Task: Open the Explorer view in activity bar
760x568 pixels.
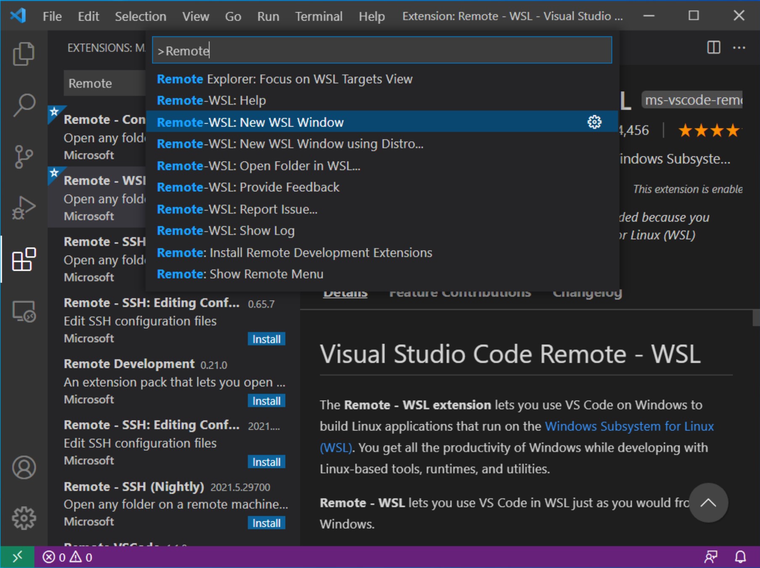Action: pyautogui.click(x=24, y=54)
